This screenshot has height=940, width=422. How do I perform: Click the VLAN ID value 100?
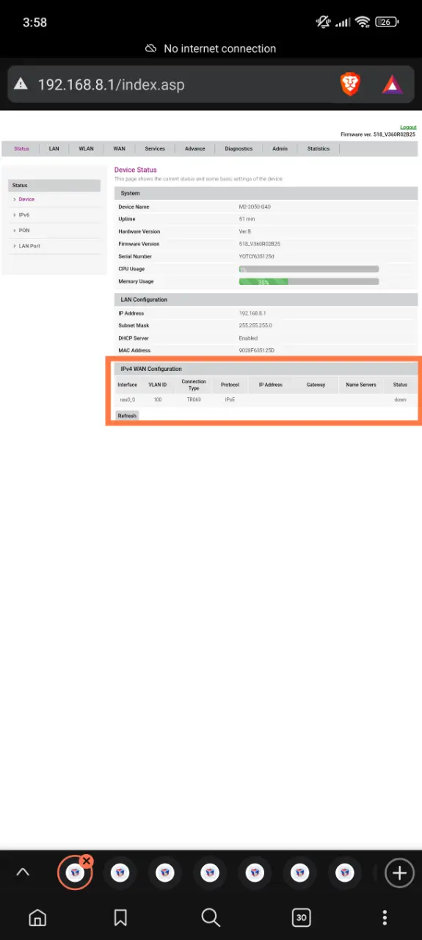pos(158,399)
